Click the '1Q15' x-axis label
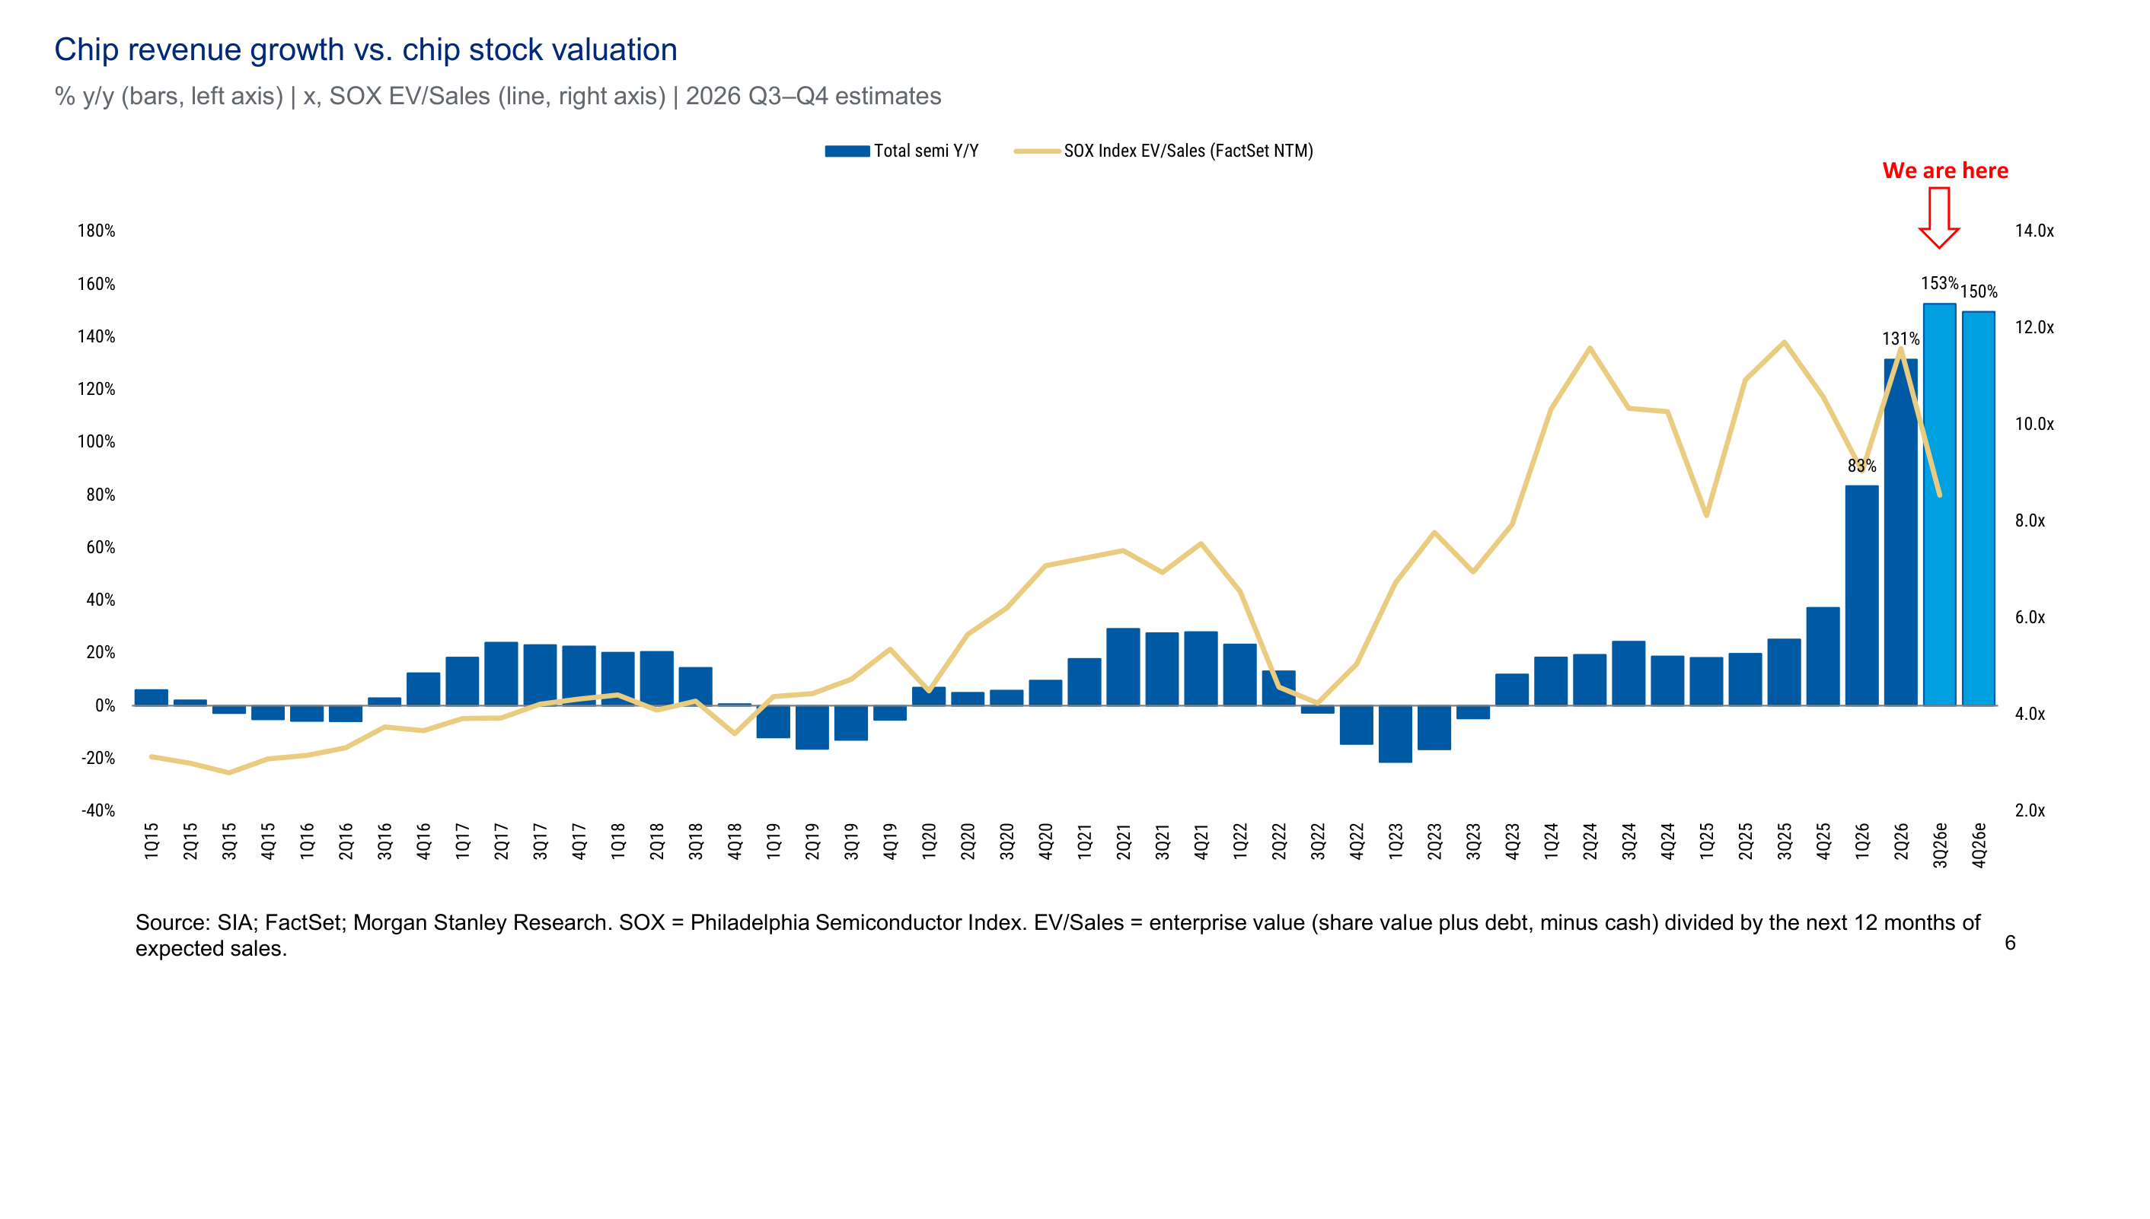Viewport: 2150px width, 1219px height. click(x=152, y=841)
